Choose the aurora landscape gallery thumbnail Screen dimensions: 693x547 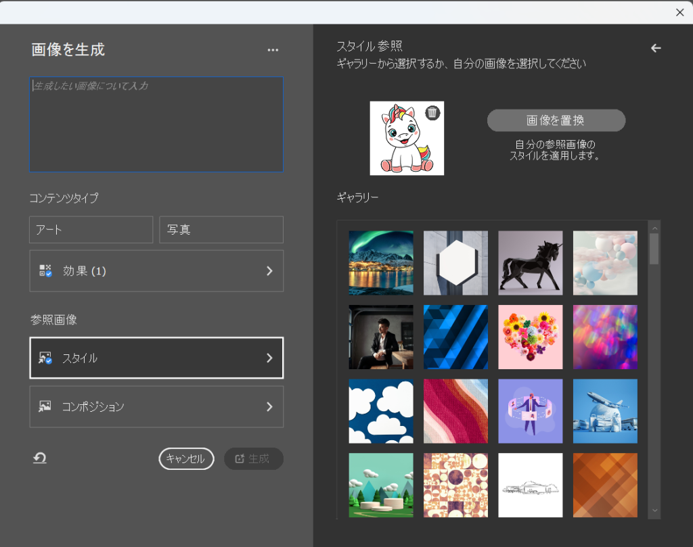pyautogui.click(x=381, y=263)
